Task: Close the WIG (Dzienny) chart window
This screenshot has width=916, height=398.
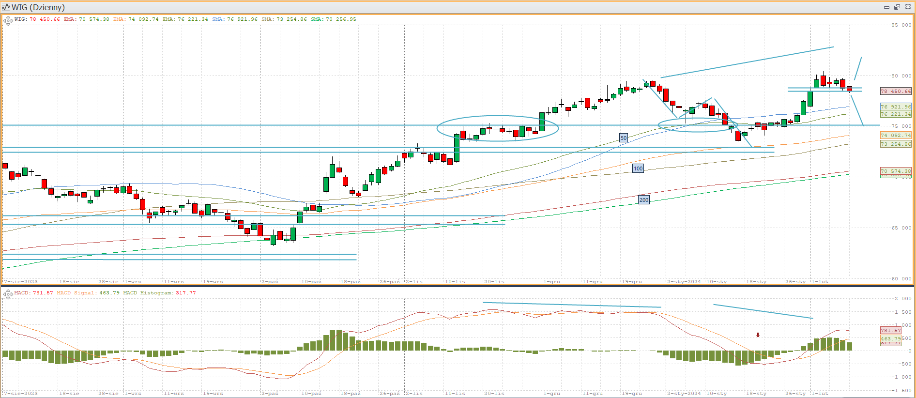Action: 908,7
